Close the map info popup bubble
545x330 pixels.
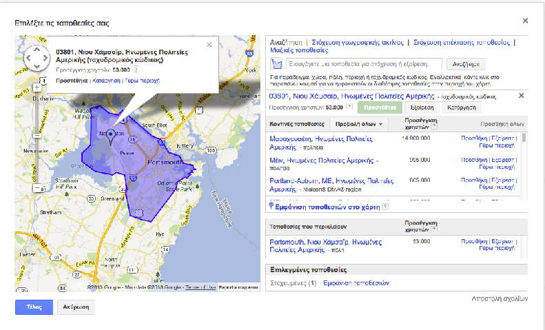pos(209,45)
